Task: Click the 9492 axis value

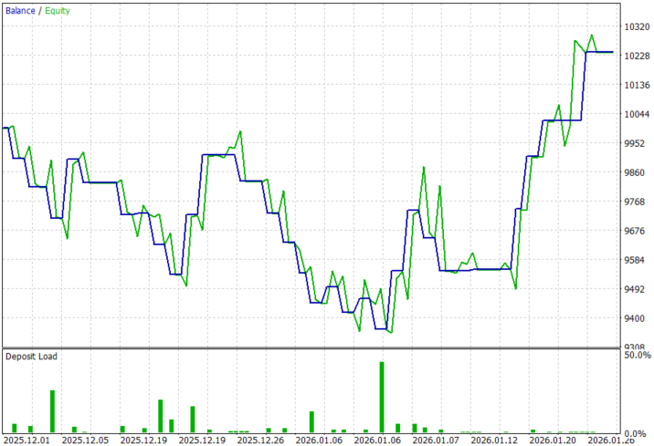Action: [637, 289]
